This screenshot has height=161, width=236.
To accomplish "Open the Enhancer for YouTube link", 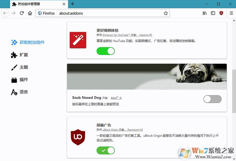I will 116,35.
